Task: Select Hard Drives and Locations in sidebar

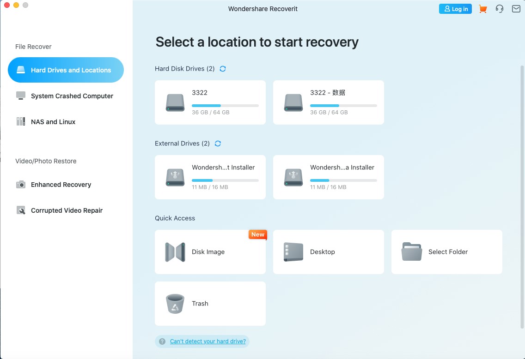Action: (66, 70)
